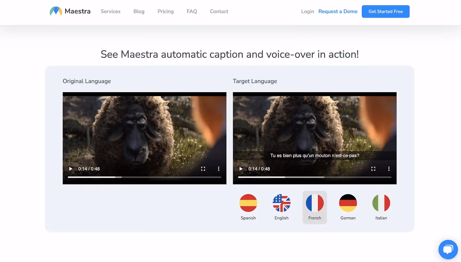The width and height of the screenshot is (461, 262).
Task: Select the Spanish flag icon
Action: pyautogui.click(x=248, y=203)
